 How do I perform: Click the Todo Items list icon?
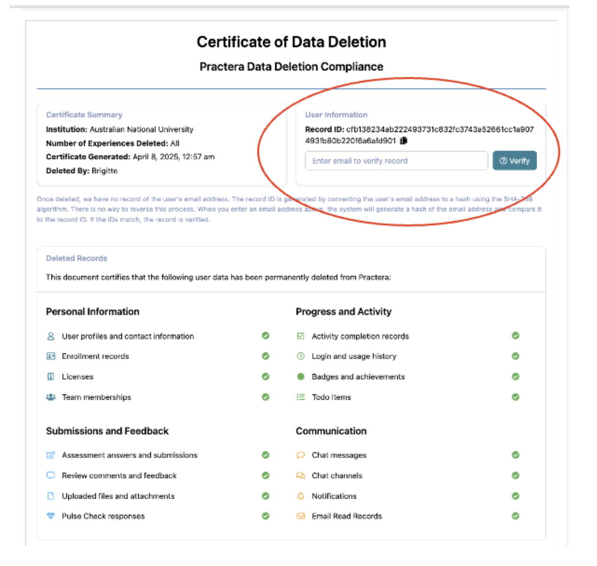(301, 397)
